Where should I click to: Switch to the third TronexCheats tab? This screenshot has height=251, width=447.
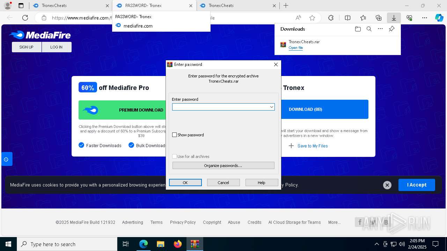coord(237,6)
